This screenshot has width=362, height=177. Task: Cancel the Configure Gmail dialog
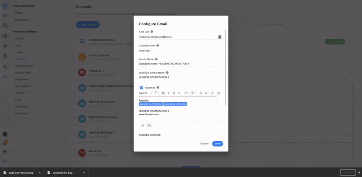click(x=205, y=144)
